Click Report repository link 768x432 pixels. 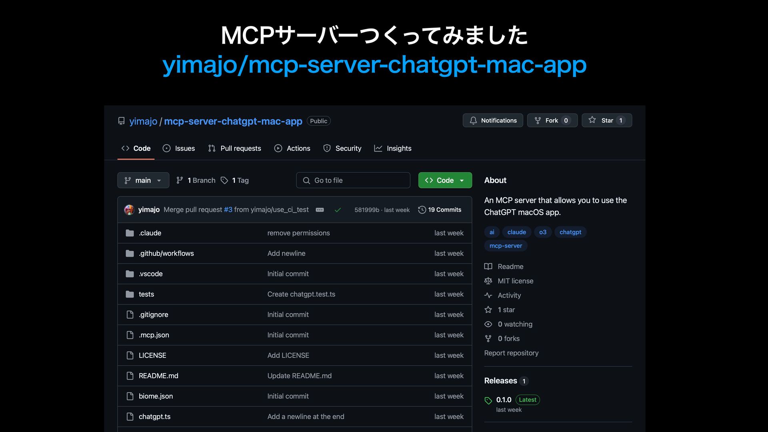point(511,353)
